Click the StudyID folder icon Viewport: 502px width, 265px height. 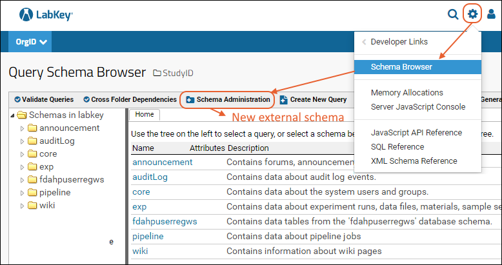pyautogui.click(x=157, y=73)
